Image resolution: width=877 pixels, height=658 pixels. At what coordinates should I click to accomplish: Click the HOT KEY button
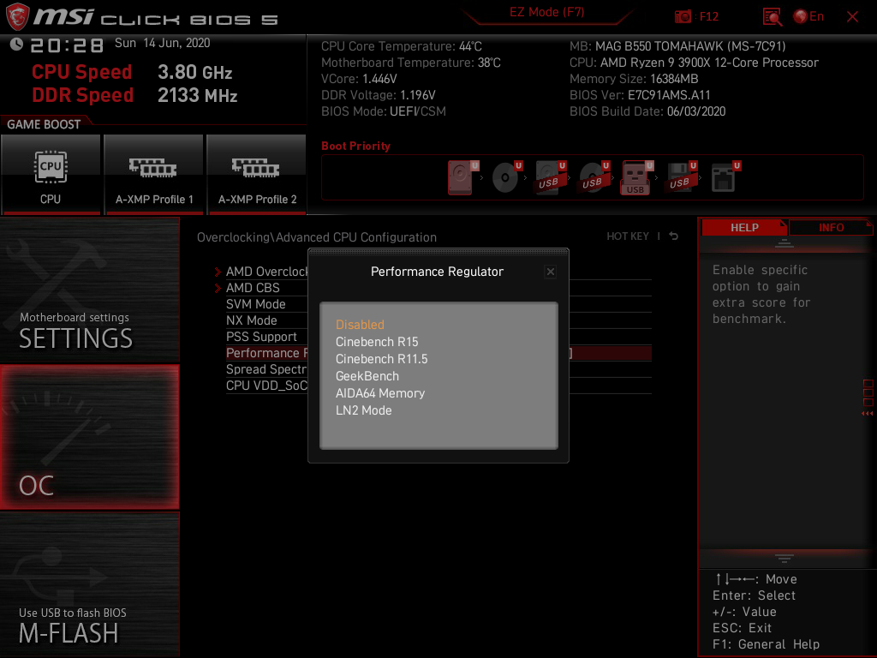pyautogui.click(x=628, y=236)
